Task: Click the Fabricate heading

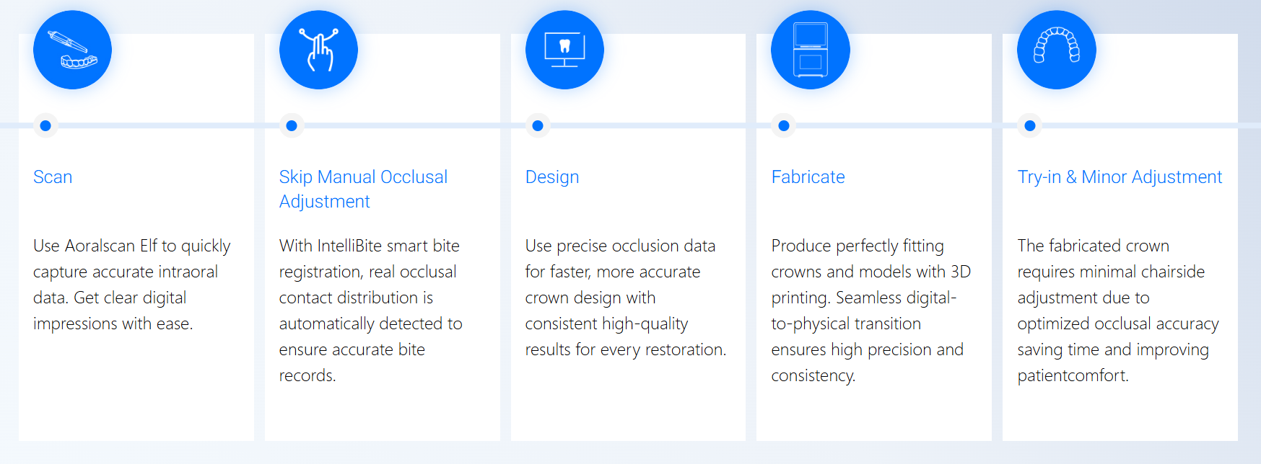Action: [x=808, y=177]
